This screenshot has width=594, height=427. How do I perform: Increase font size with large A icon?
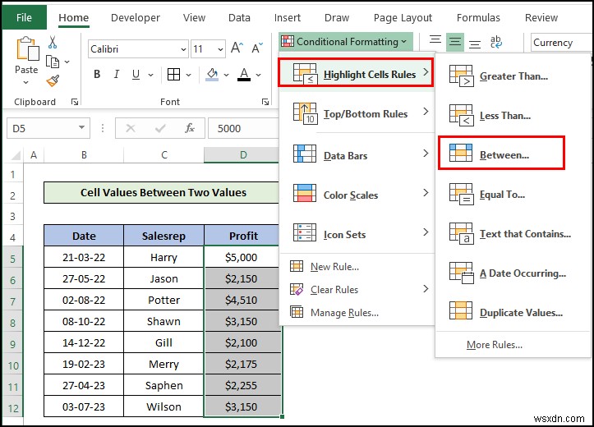237,48
